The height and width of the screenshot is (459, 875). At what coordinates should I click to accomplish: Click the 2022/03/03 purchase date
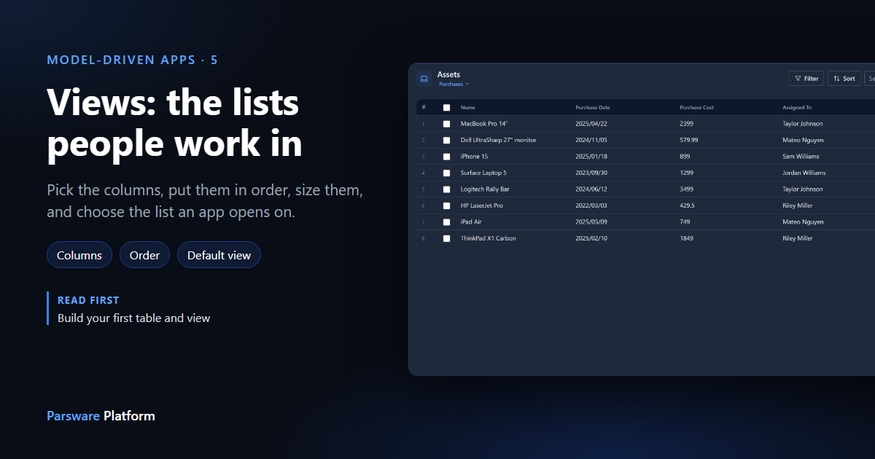coord(591,205)
